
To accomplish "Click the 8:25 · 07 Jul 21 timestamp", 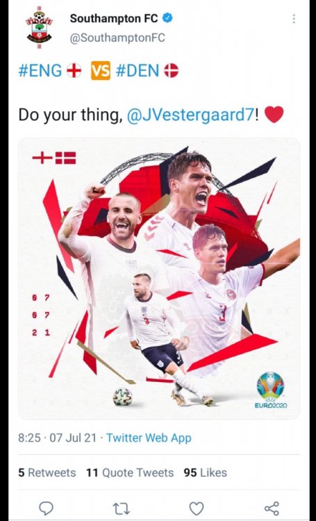I will pos(57,438).
